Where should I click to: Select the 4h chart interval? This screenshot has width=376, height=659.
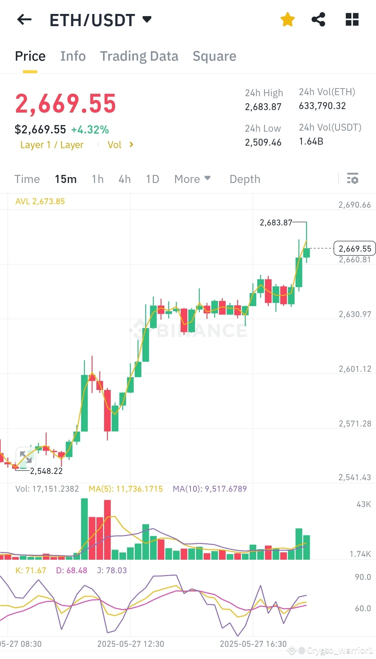coord(124,179)
